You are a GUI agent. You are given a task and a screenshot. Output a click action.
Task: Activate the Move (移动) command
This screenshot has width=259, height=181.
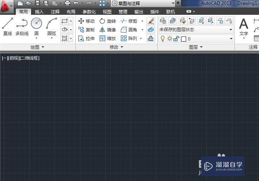pyautogui.click(x=86, y=21)
